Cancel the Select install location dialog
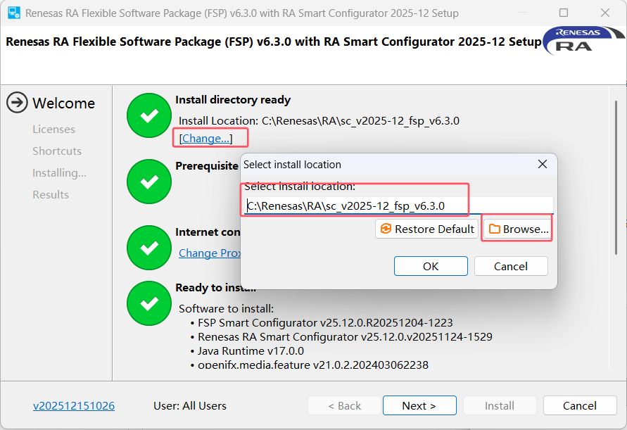 click(511, 267)
